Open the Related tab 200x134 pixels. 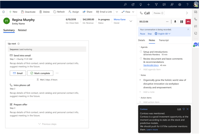(22, 30)
